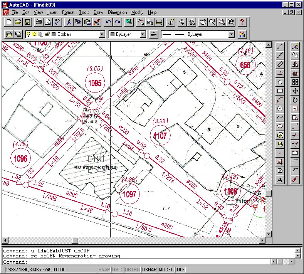Screen dimensions: 304x274
Task: Select the Circle draw tool
Action: [280, 109]
